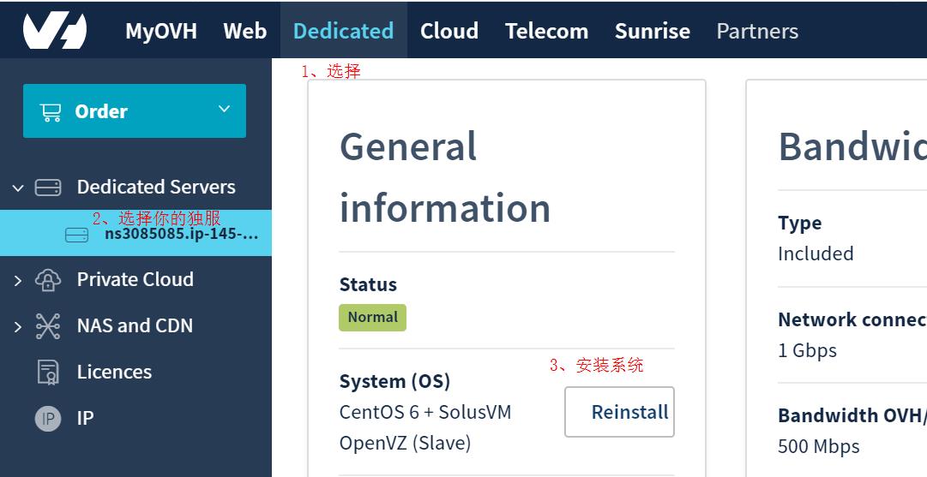The image size is (927, 477).
Task: Click the Dedicated Servers server icon
Action: 48,188
